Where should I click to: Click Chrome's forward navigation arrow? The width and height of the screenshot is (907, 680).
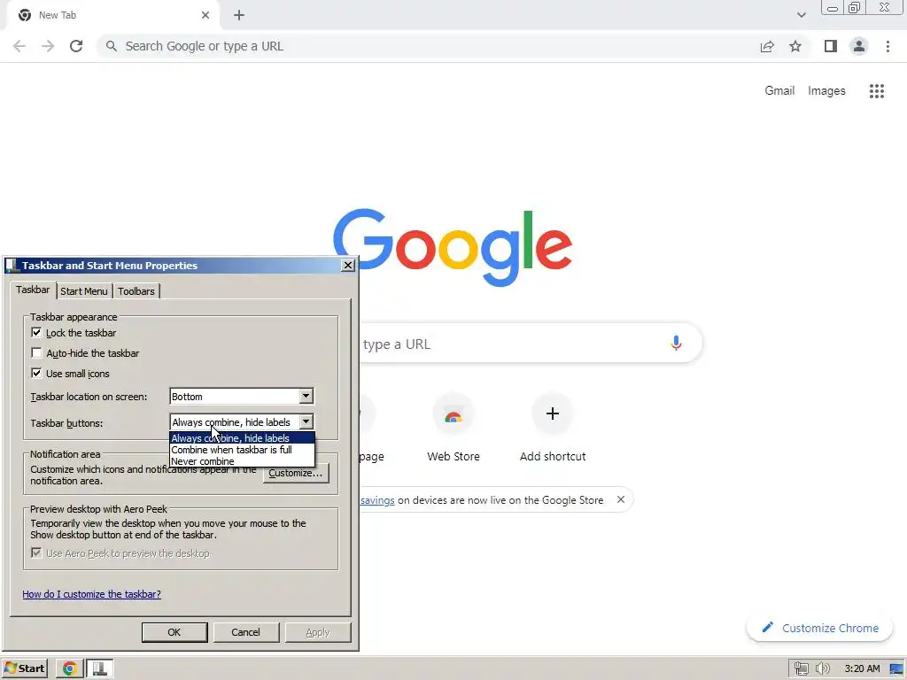[48, 46]
